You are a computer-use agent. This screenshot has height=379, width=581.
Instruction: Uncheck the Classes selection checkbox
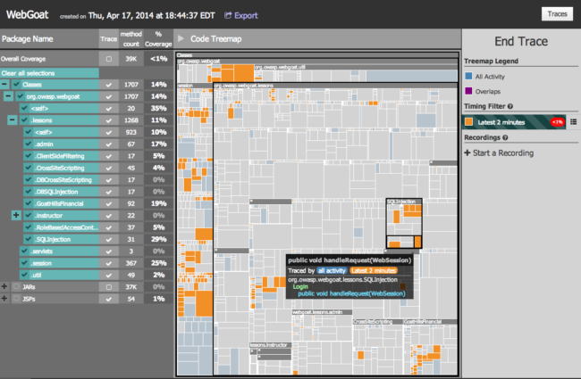pos(16,85)
